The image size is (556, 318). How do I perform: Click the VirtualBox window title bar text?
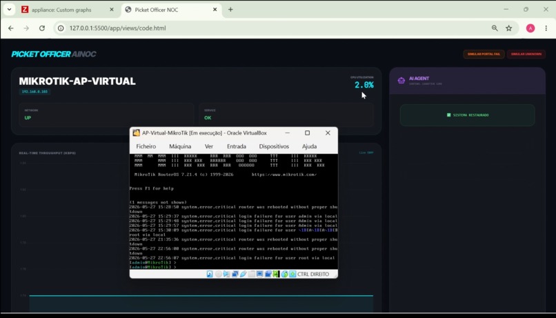204,133
